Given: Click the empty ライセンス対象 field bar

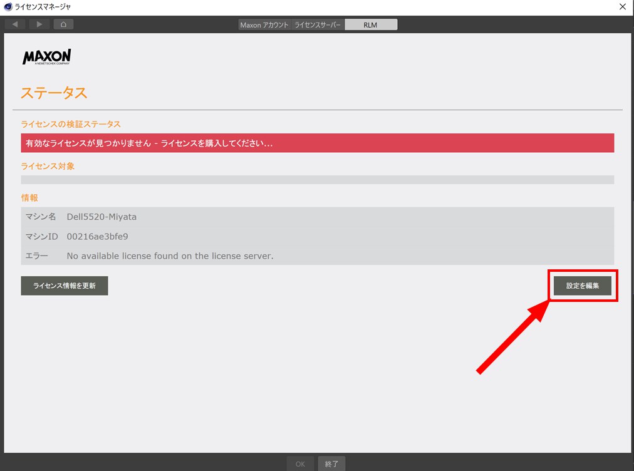Looking at the screenshot, I should [318, 180].
